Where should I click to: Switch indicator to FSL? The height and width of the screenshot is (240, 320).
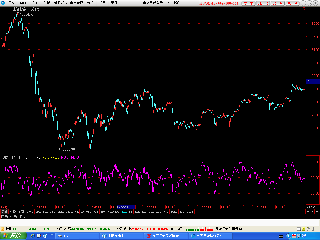tap(53, 212)
